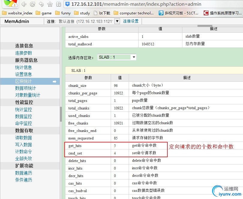Open 读取数据 in sidebar
243x199 pixels.
coord(24,138)
